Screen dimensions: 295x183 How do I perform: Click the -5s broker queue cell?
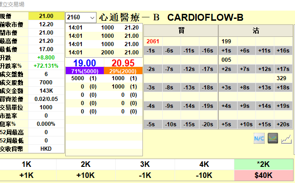click(153, 124)
